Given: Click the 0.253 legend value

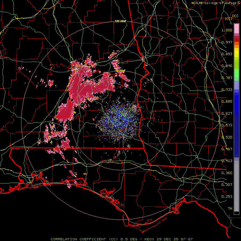Looking at the screenshot, I should tap(227, 197).
